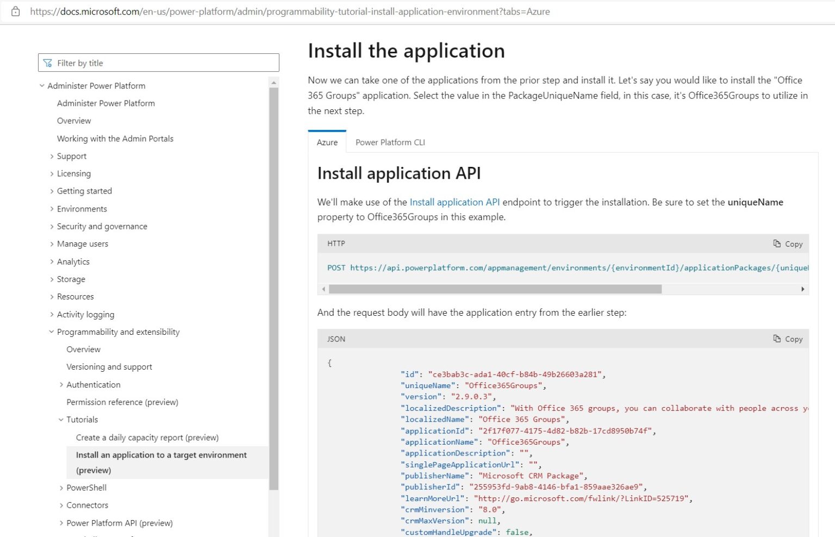Open 'Working with the Admin Portals'
835x537 pixels.
(x=115, y=139)
